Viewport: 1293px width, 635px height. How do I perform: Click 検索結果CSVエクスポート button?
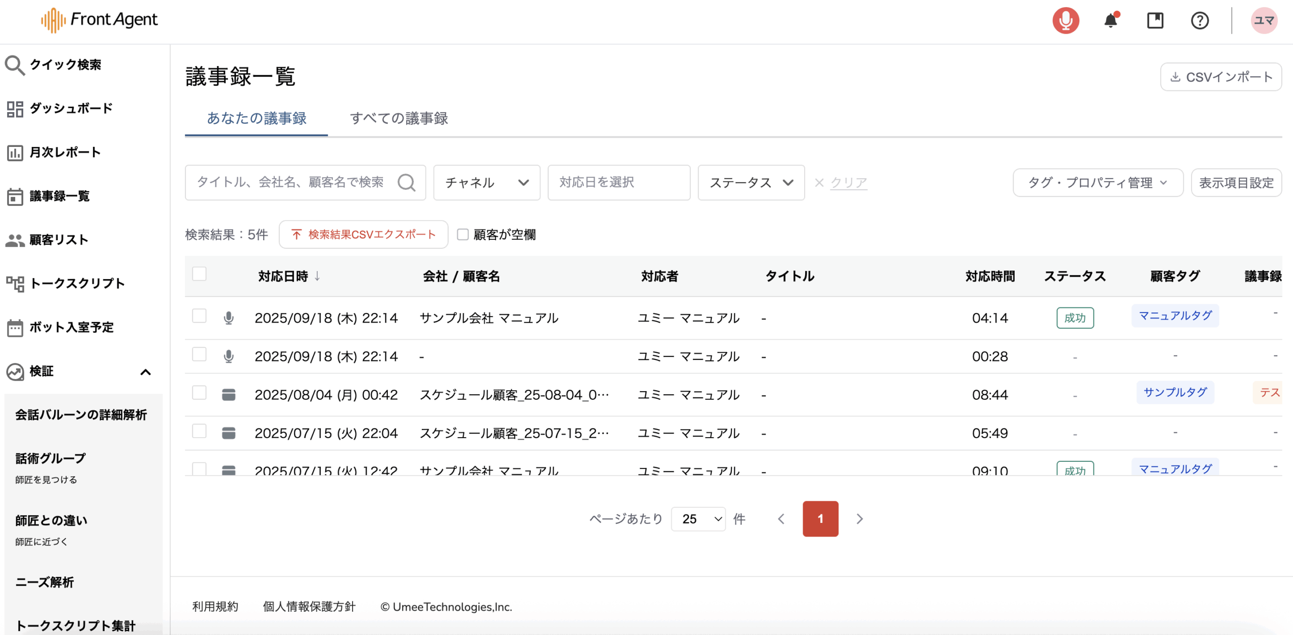point(363,235)
